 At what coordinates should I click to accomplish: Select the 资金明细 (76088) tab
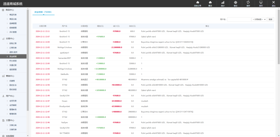tap(43, 12)
